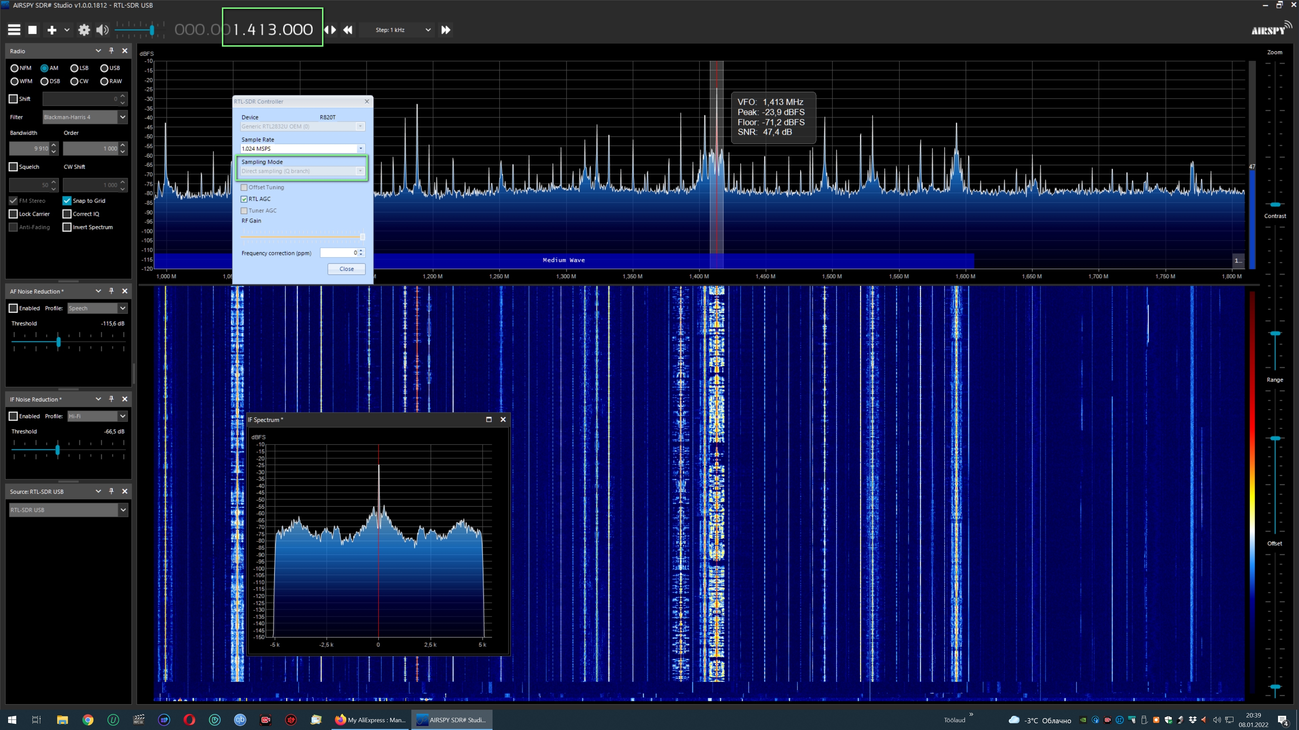The image size is (1299, 730).
Task: Select LSB demodulation mode
Action: pos(79,68)
